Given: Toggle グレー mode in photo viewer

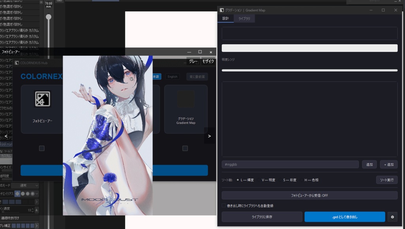Looking at the screenshot, I should click(193, 61).
